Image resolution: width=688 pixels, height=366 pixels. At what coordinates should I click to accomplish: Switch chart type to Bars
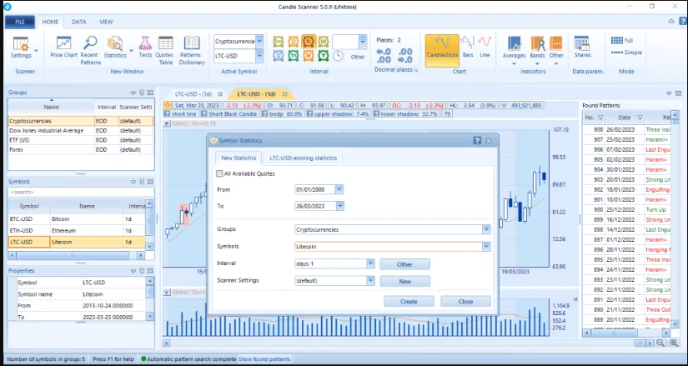click(x=467, y=47)
